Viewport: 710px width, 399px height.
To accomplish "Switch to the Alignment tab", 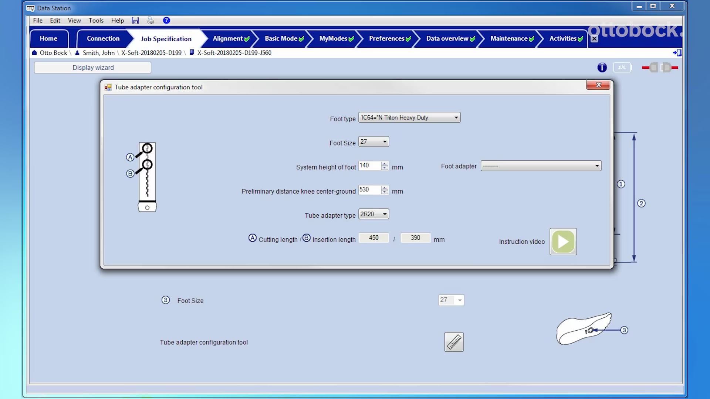I will [228, 38].
